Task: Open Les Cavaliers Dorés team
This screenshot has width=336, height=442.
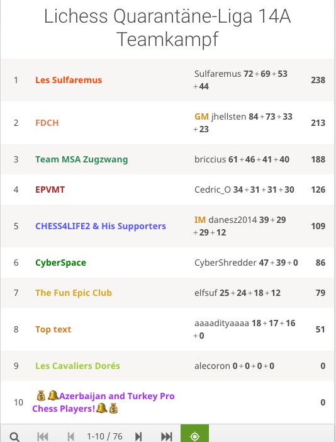Action: click(77, 366)
